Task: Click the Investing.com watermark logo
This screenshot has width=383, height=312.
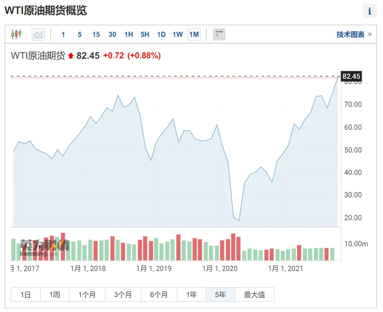Action: [45, 248]
